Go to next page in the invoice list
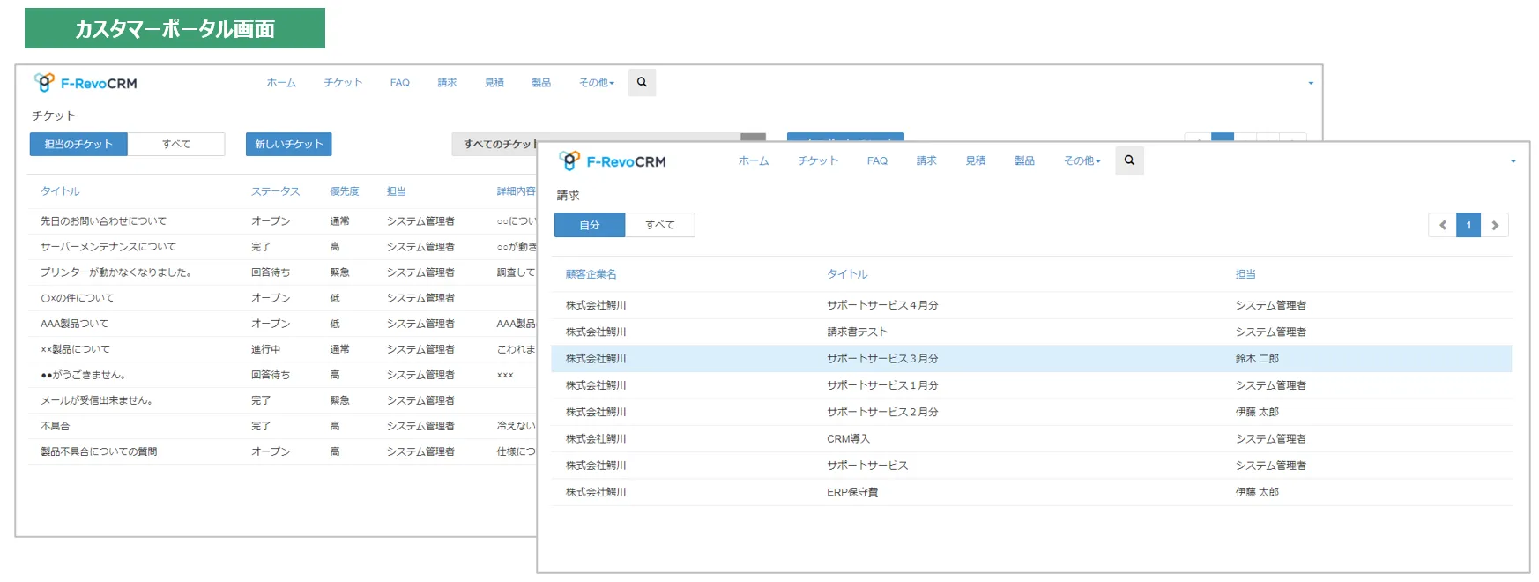Image resolution: width=1539 pixels, height=582 pixels. [1495, 225]
